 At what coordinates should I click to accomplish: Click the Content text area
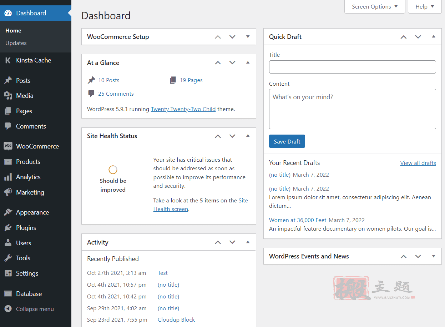coord(353,109)
